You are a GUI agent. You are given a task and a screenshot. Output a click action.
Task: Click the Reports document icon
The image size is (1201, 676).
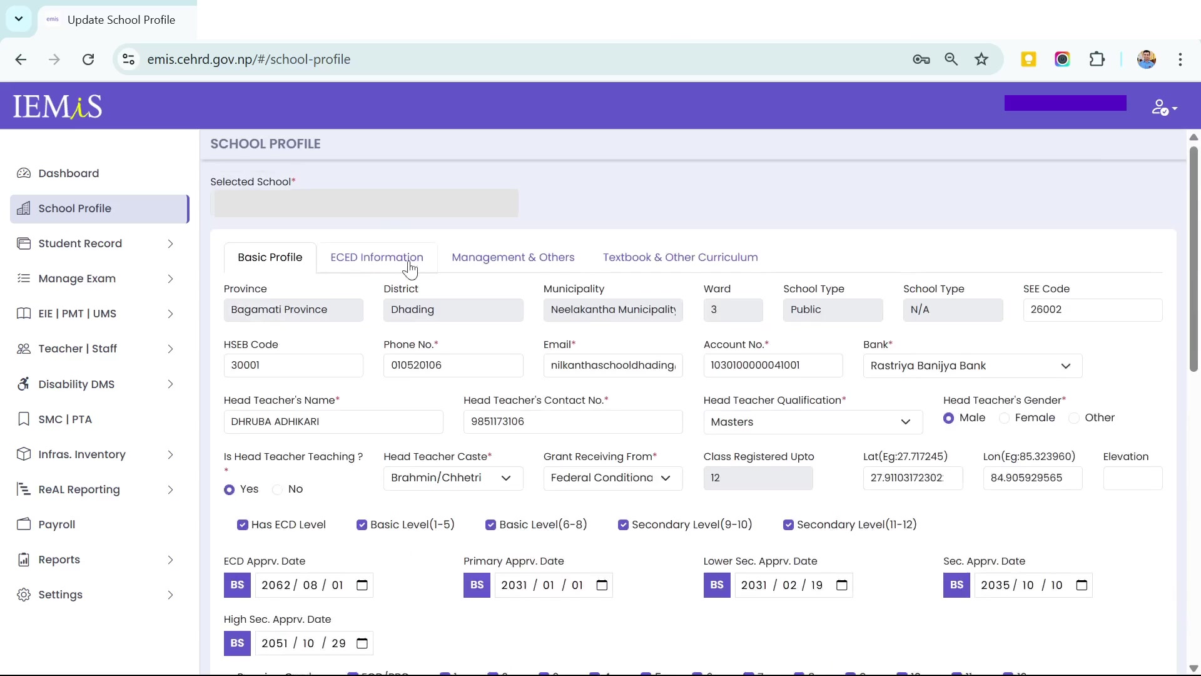point(24,560)
